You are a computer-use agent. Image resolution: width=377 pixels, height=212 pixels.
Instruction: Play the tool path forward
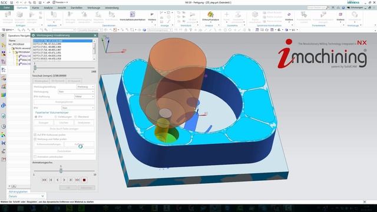tap(64, 180)
